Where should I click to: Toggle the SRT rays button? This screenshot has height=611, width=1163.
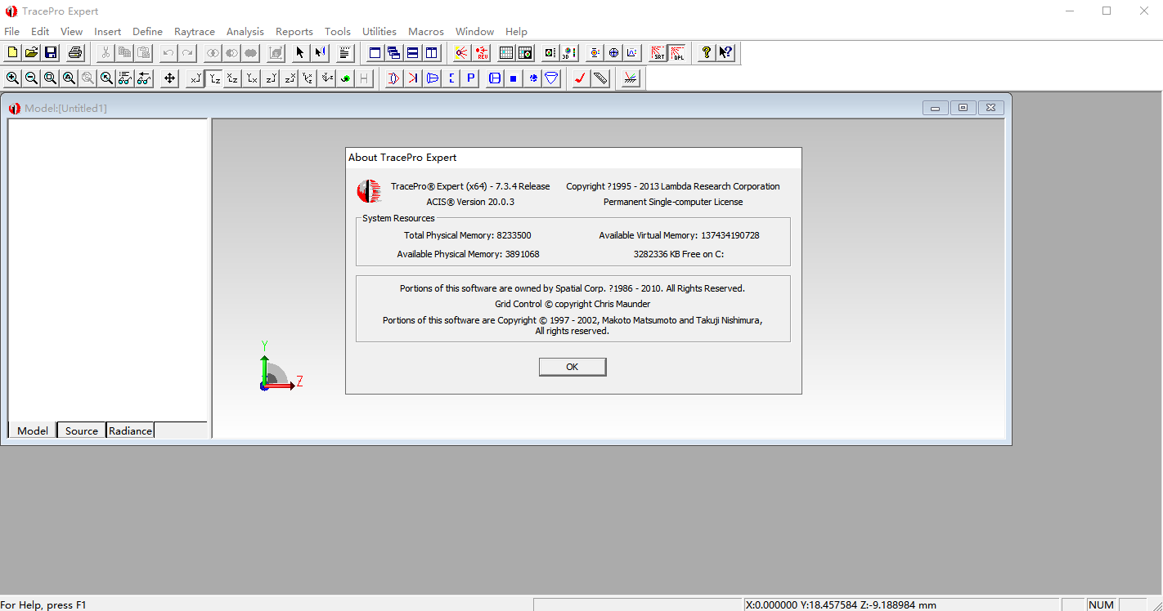point(658,53)
